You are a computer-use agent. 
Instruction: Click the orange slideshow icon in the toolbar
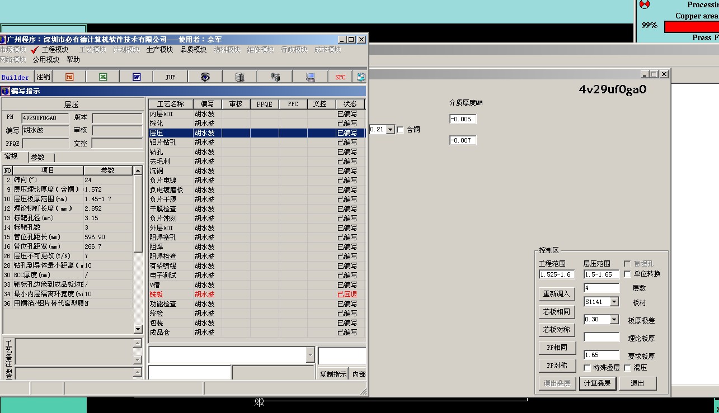pos(69,77)
